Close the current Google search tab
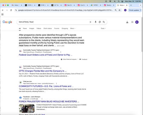Image resolution: width=143 pixels, height=115 pixels. [x=127, y=5]
